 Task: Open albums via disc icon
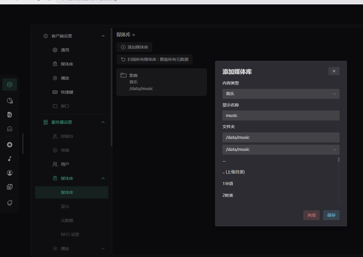[10, 145]
